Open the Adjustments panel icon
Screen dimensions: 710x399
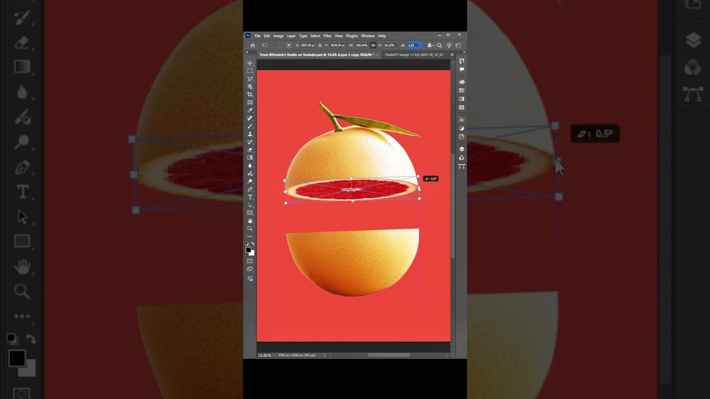pos(461,128)
